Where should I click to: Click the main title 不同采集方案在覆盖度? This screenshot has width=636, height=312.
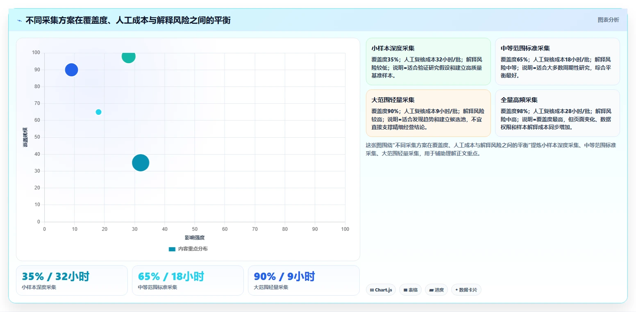tap(128, 20)
